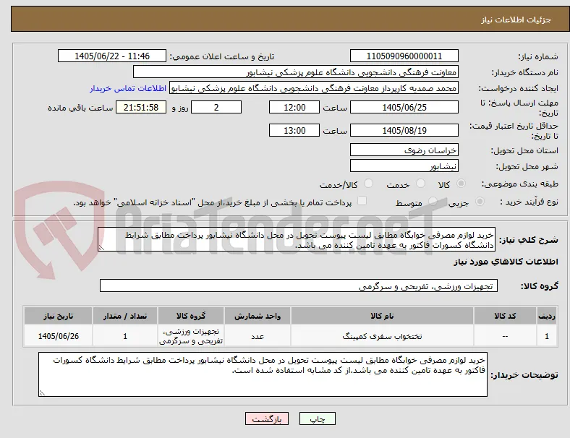Click the province field خراسان رضوی
570x438 pixels.
pos(404,150)
